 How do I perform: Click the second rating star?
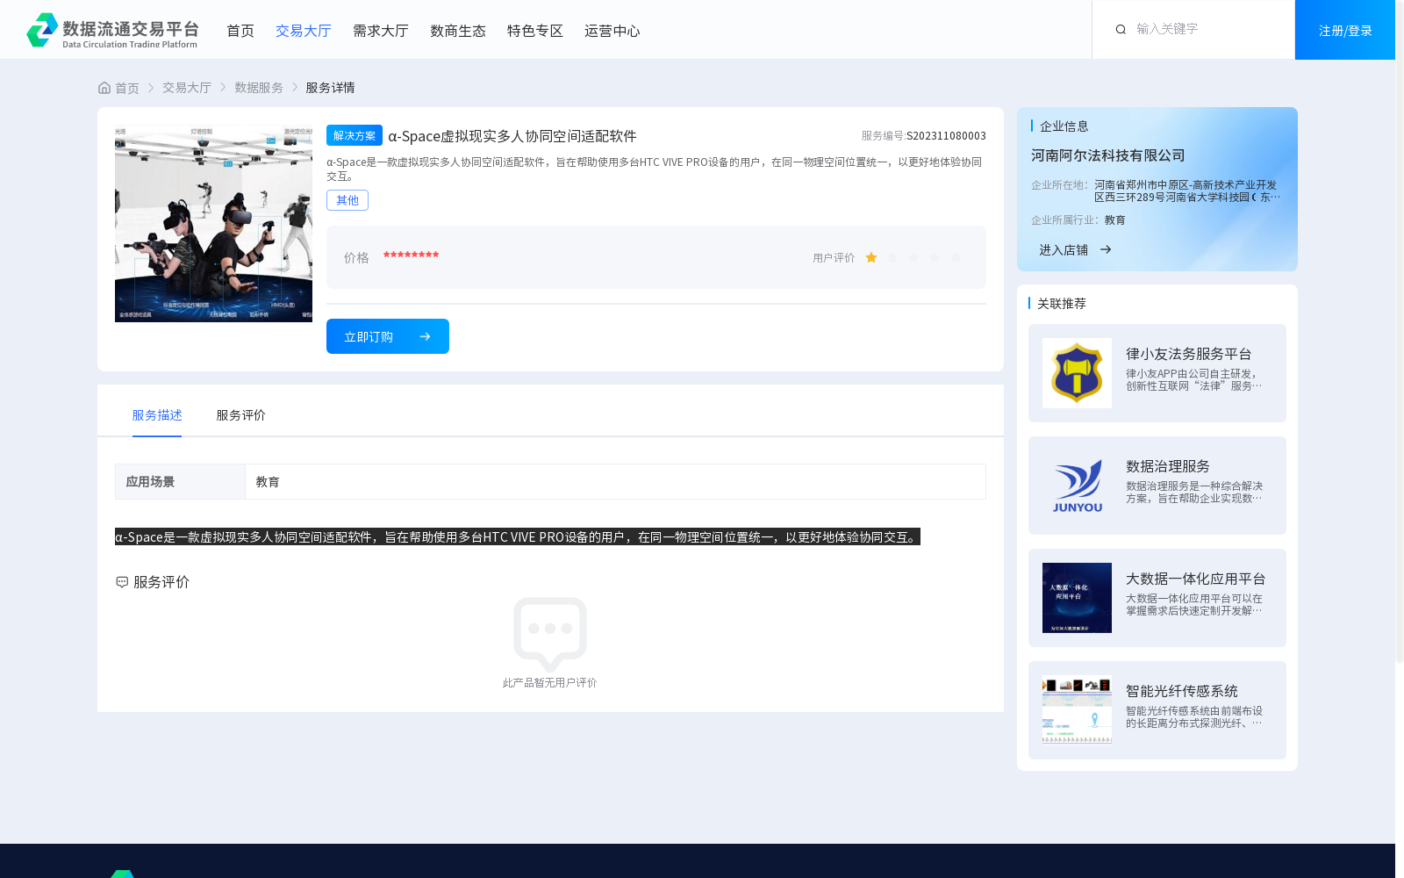click(x=892, y=257)
